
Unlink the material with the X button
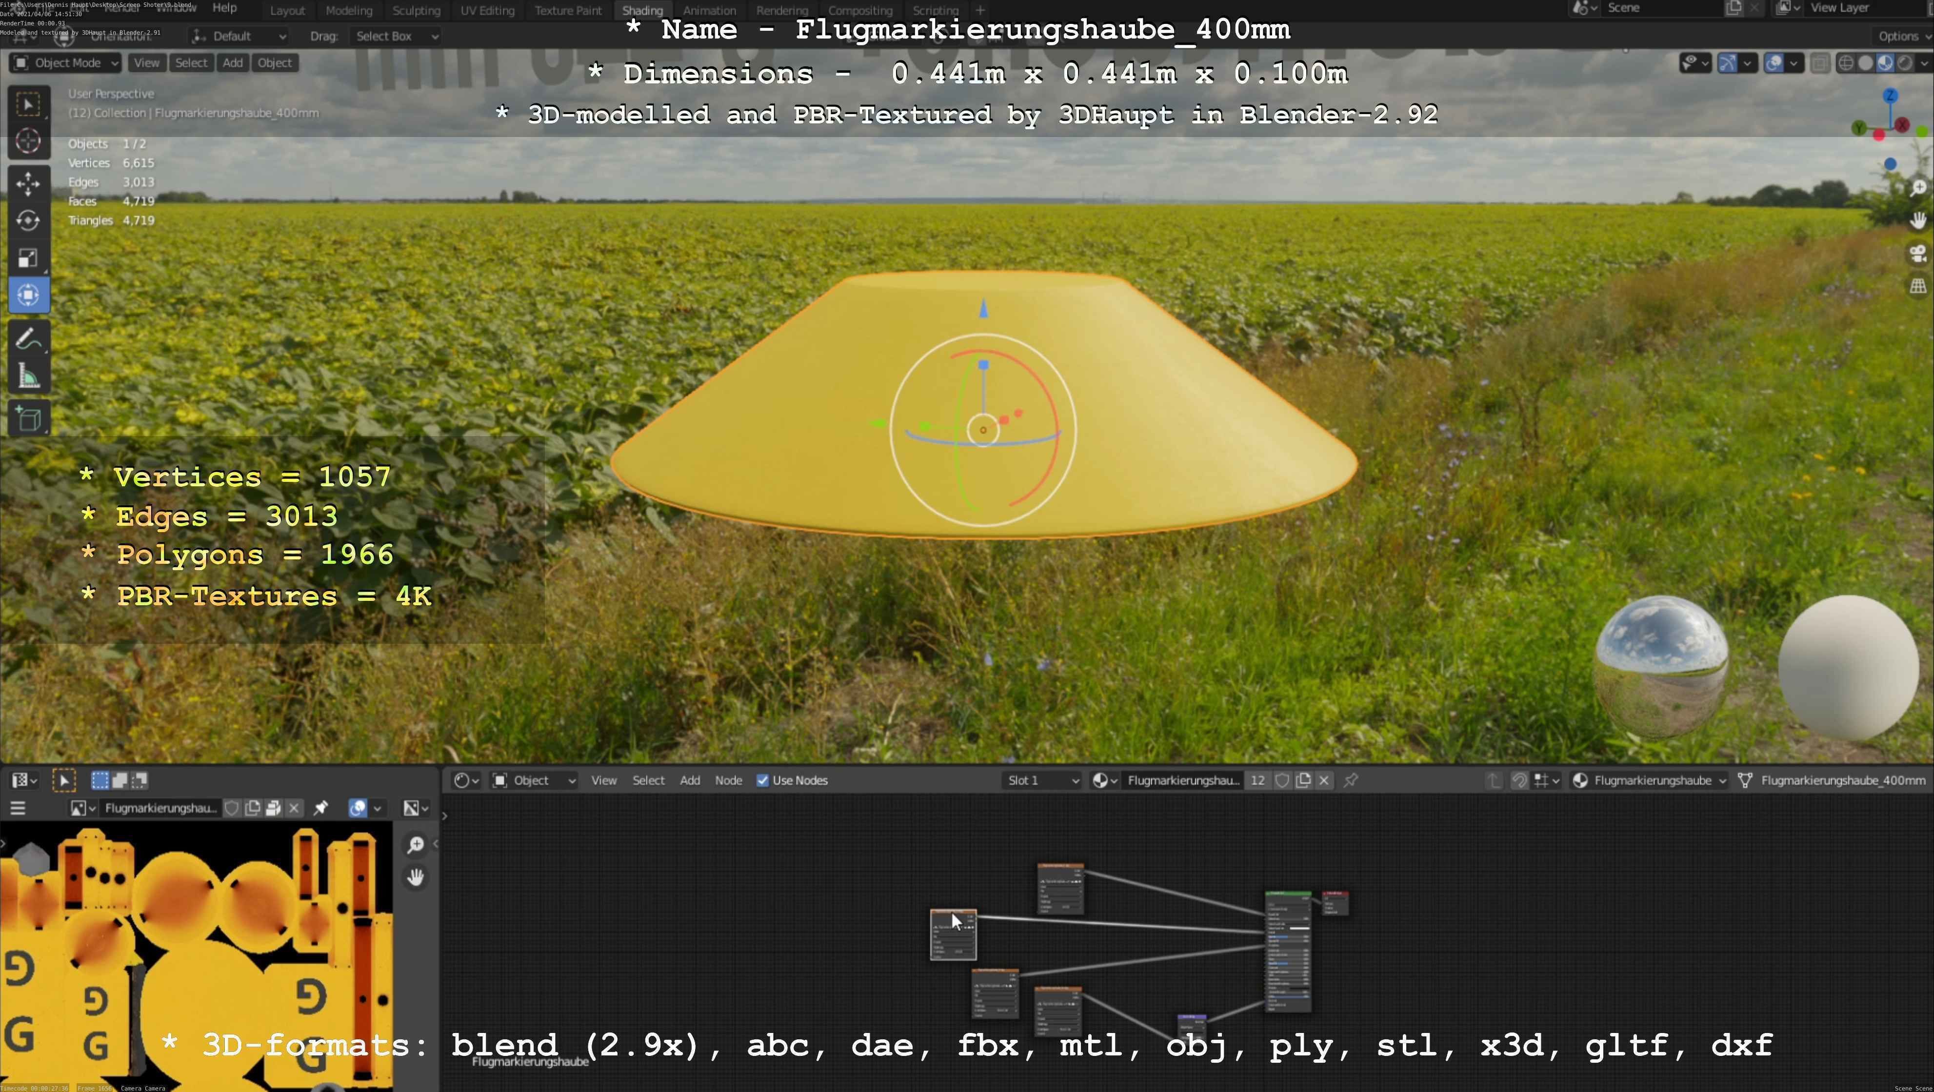click(1324, 780)
